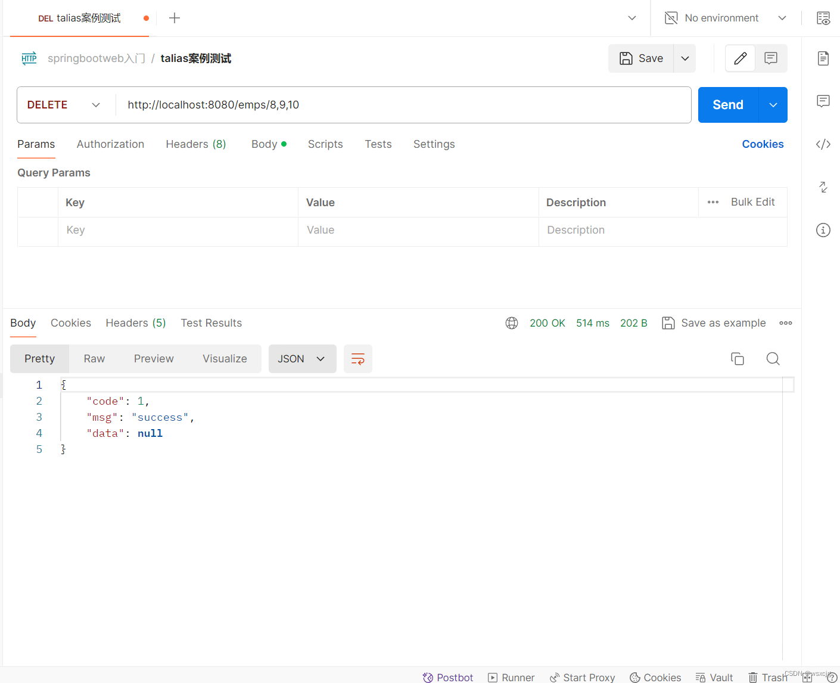Image resolution: width=840 pixels, height=683 pixels.
Task: Click the HTTP request type icon
Action: click(29, 58)
